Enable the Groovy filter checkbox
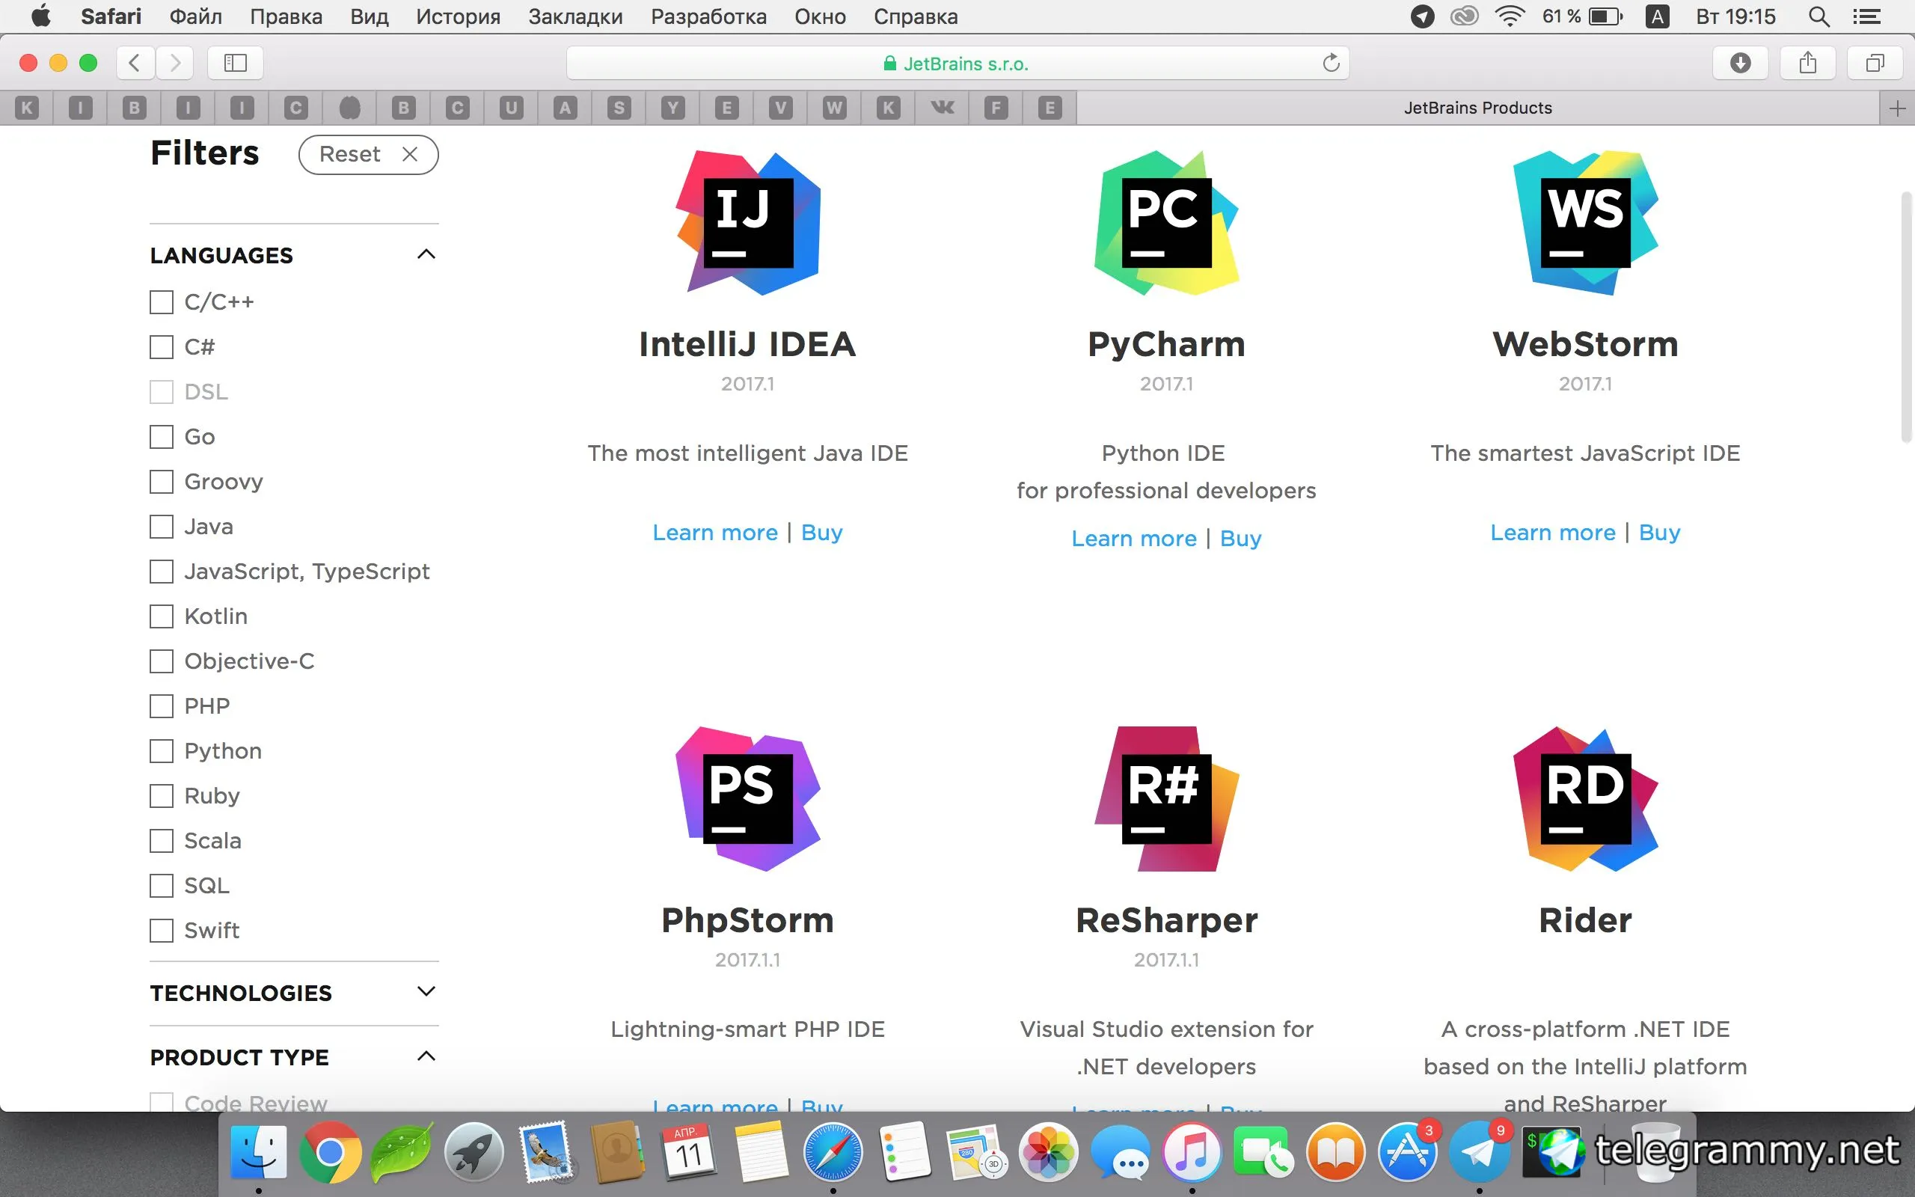This screenshot has width=1915, height=1197. [162, 481]
